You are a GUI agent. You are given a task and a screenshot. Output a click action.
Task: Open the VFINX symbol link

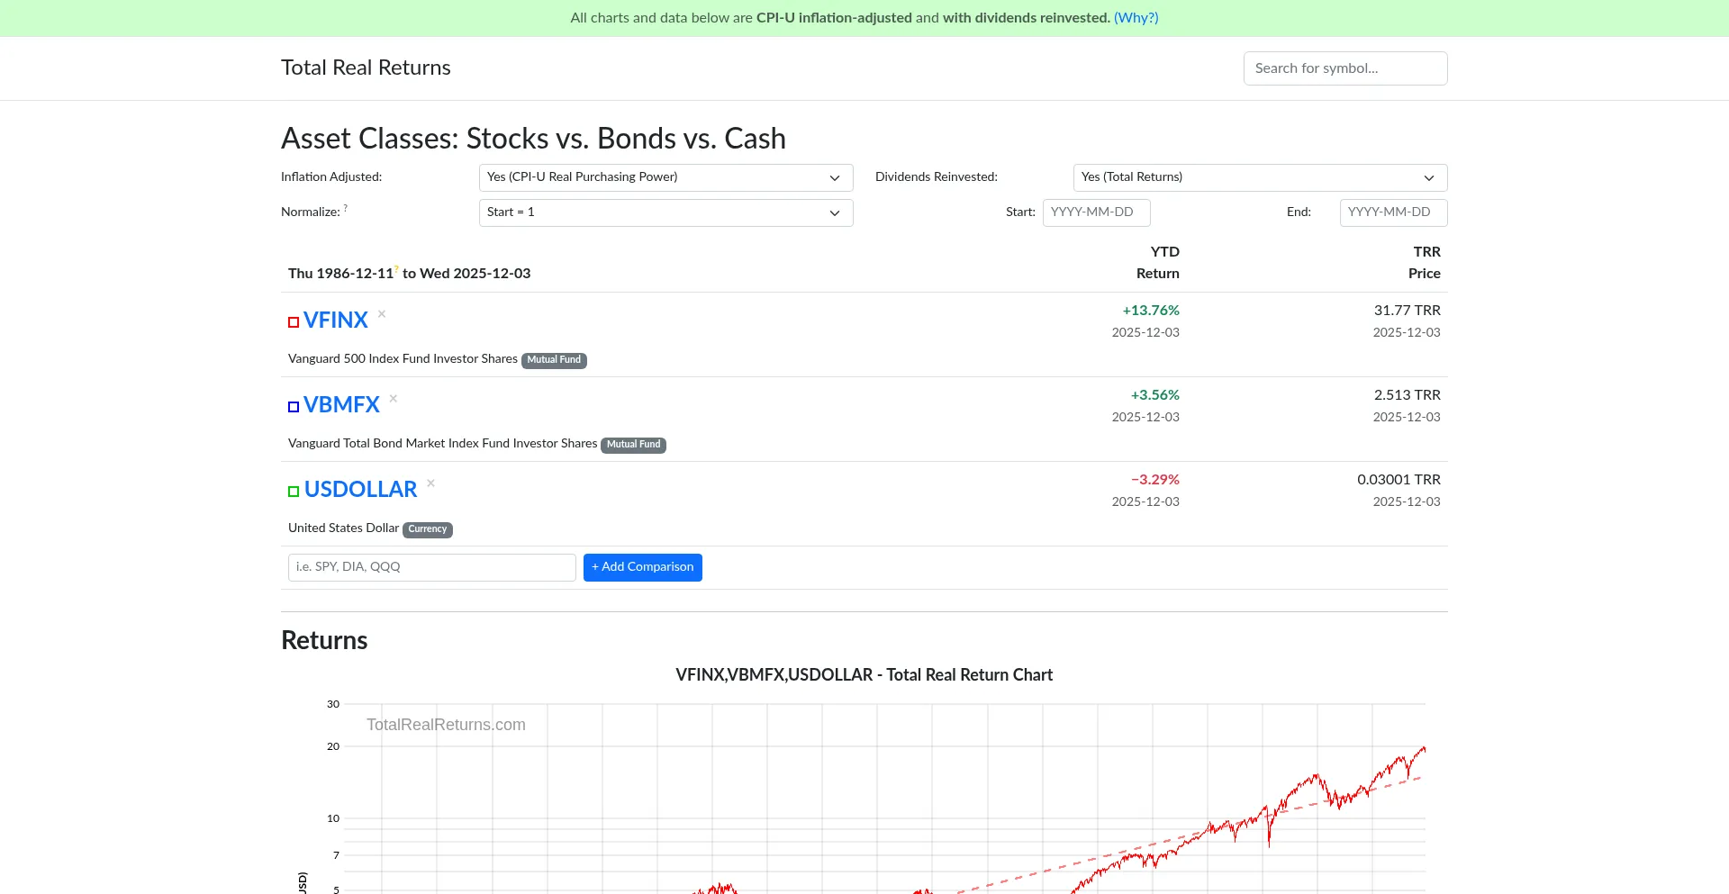[336, 321]
